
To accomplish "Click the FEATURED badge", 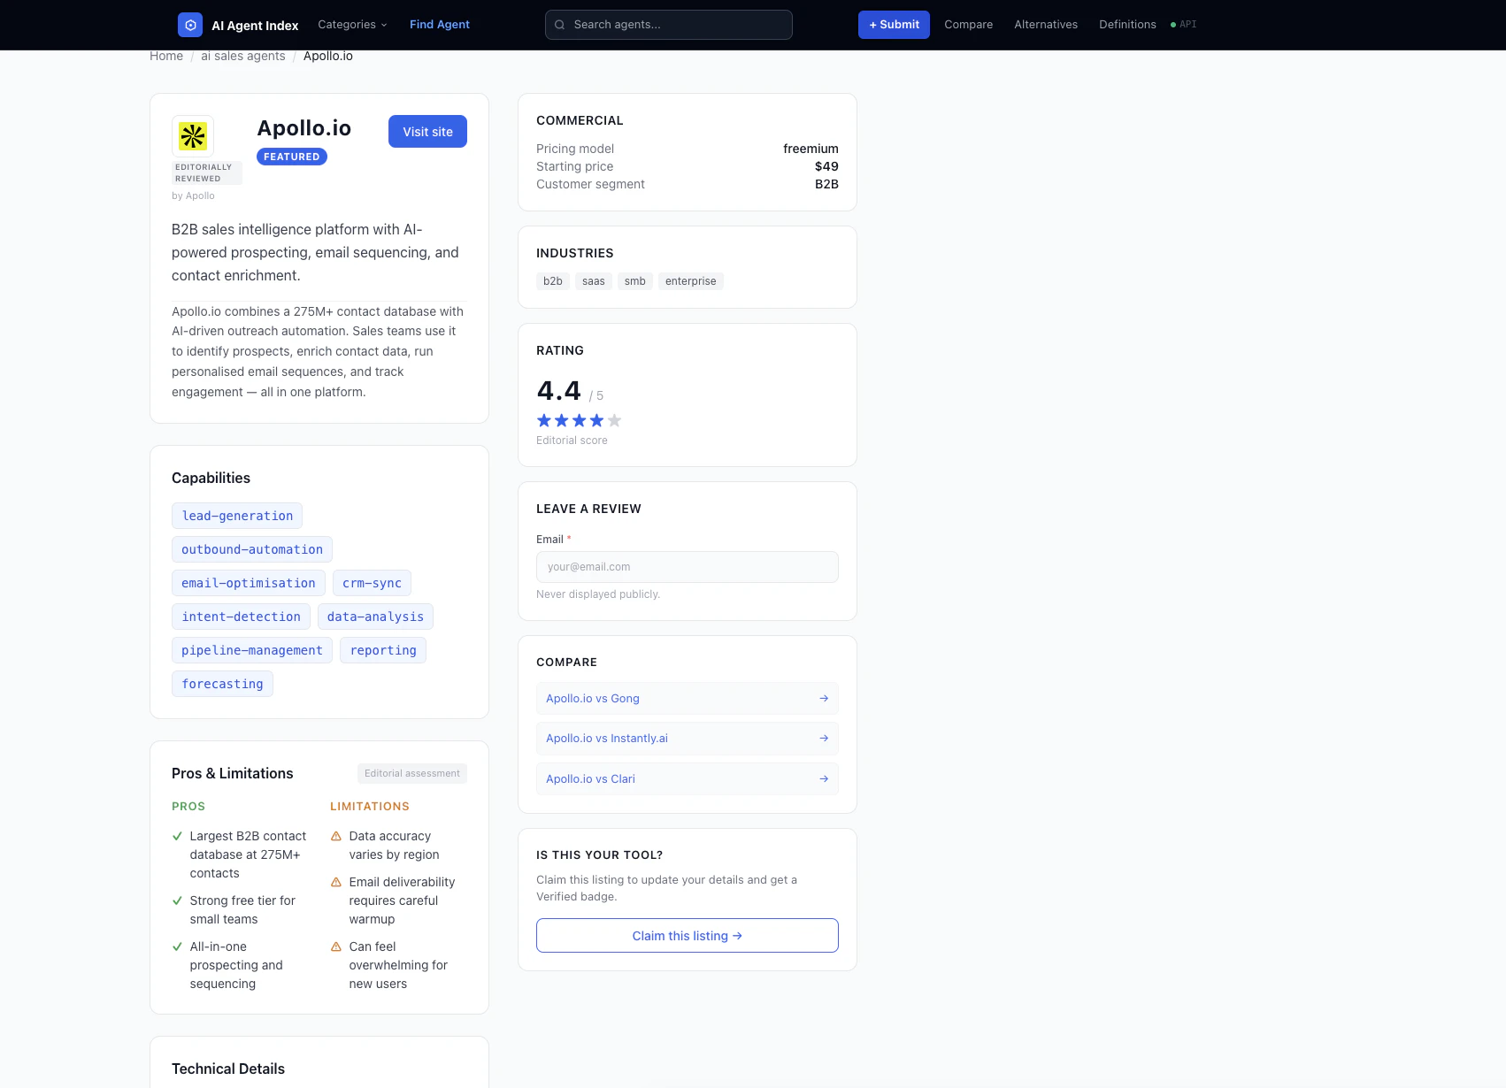I will point(292,157).
